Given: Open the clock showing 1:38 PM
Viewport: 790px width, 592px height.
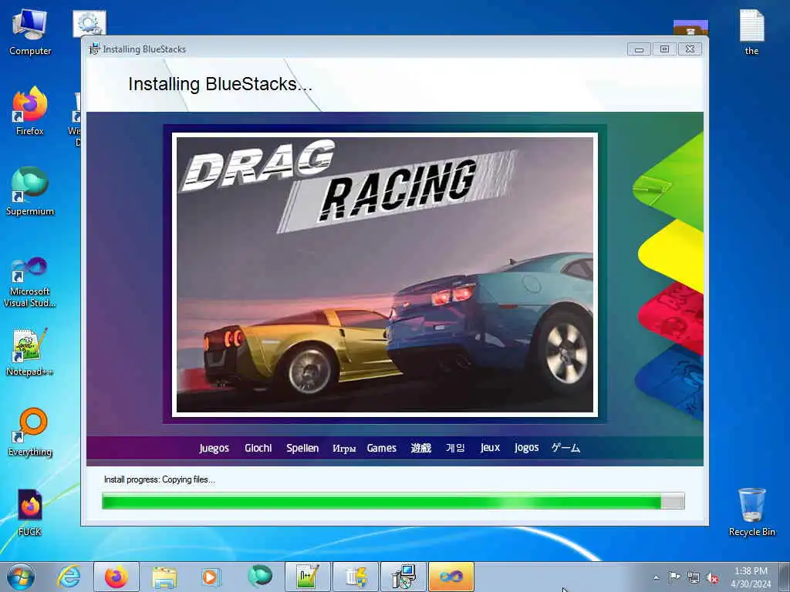Looking at the screenshot, I should [751, 577].
